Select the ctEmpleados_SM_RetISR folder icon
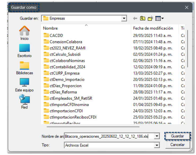 pyautogui.click(x=46, y=98)
